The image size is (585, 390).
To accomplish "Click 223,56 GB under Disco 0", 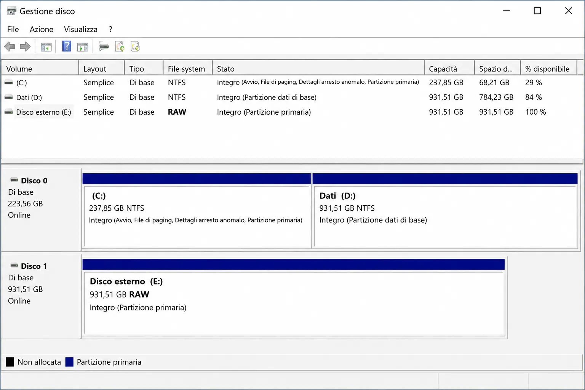I will (26, 204).
